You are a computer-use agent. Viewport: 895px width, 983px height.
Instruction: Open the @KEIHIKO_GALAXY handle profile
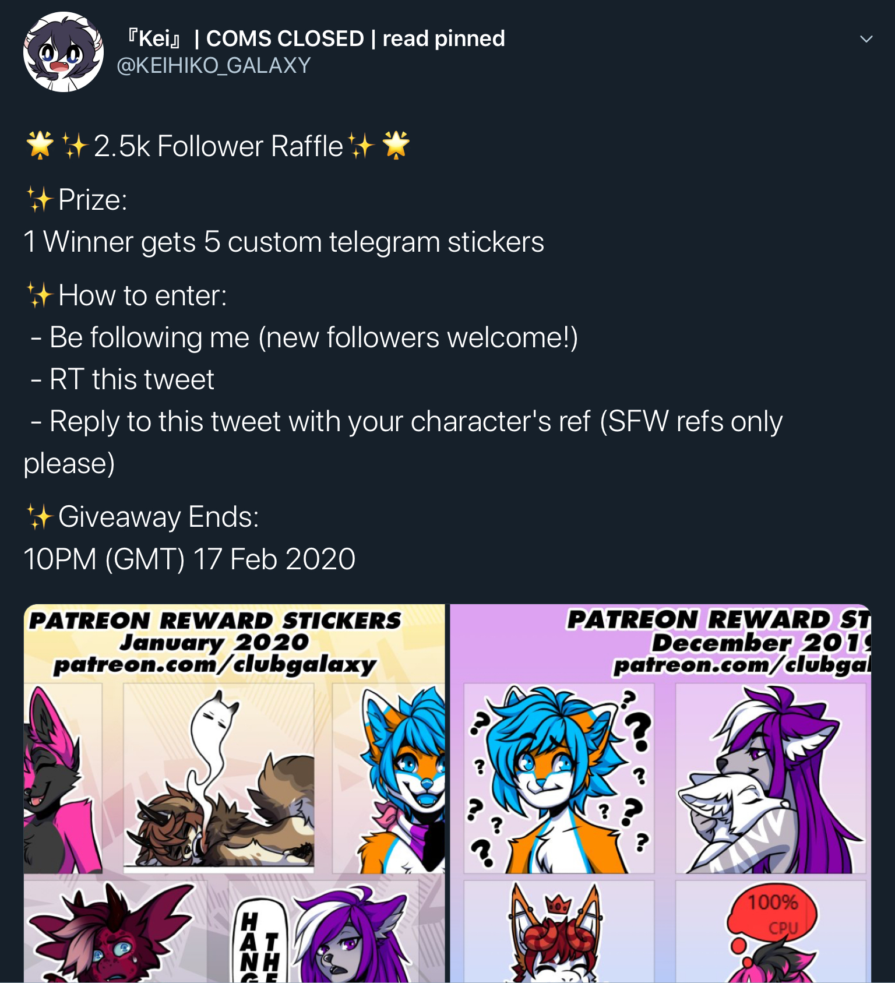tap(213, 65)
